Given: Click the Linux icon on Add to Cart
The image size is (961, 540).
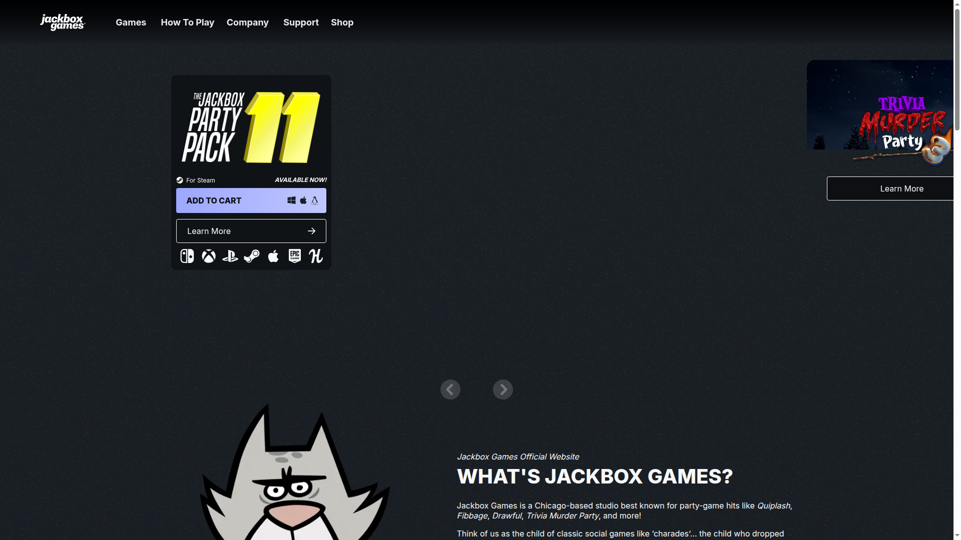Looking at the screenshot, I should (314, 200).
